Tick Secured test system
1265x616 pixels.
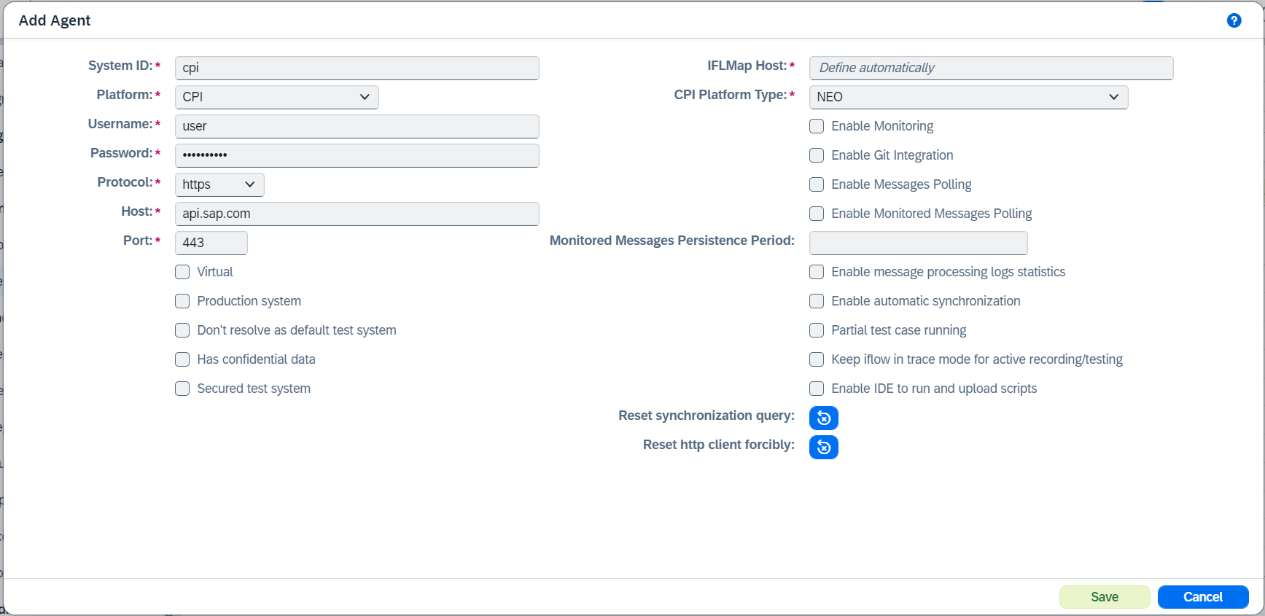click(x=182, y=389)
